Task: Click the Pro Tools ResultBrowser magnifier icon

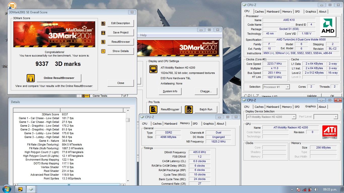Action: click(x=153, y=110)
